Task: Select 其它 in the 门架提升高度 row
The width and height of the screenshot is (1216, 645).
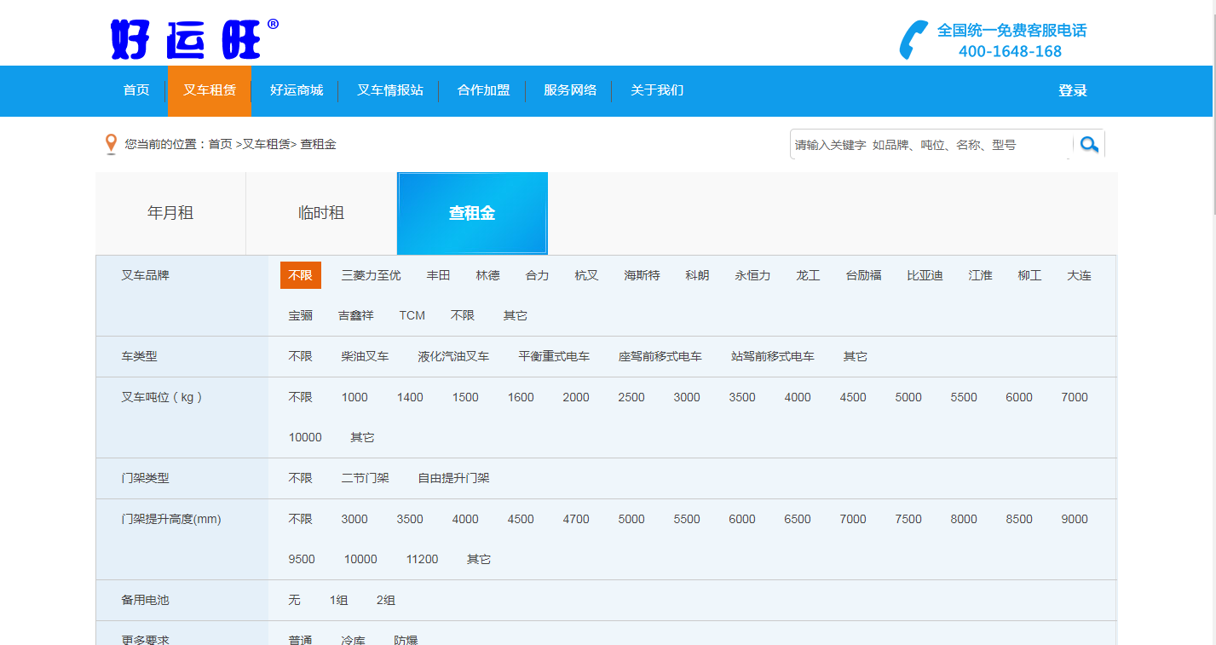Action: pyautogui.click(x=479, y=559)
